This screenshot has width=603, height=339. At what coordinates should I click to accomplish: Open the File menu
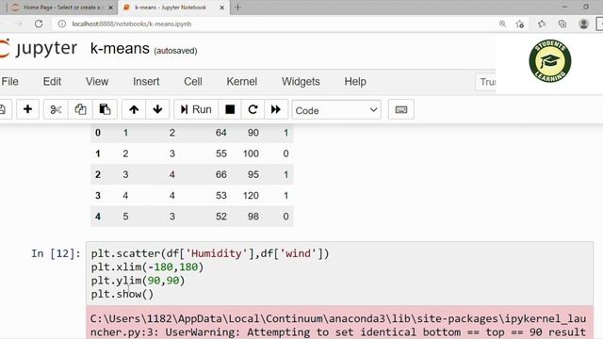pos(10,82)
